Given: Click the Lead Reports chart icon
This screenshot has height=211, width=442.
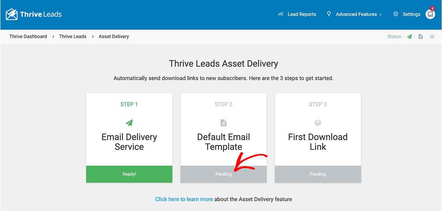Looking at the screenshot, I should tap(281, 14).
